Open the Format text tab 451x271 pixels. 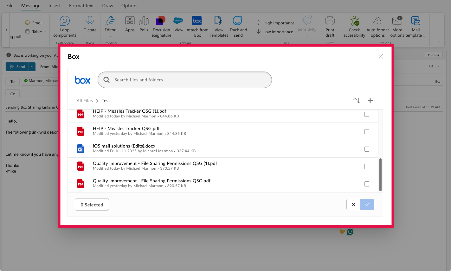tap(81, 6)
